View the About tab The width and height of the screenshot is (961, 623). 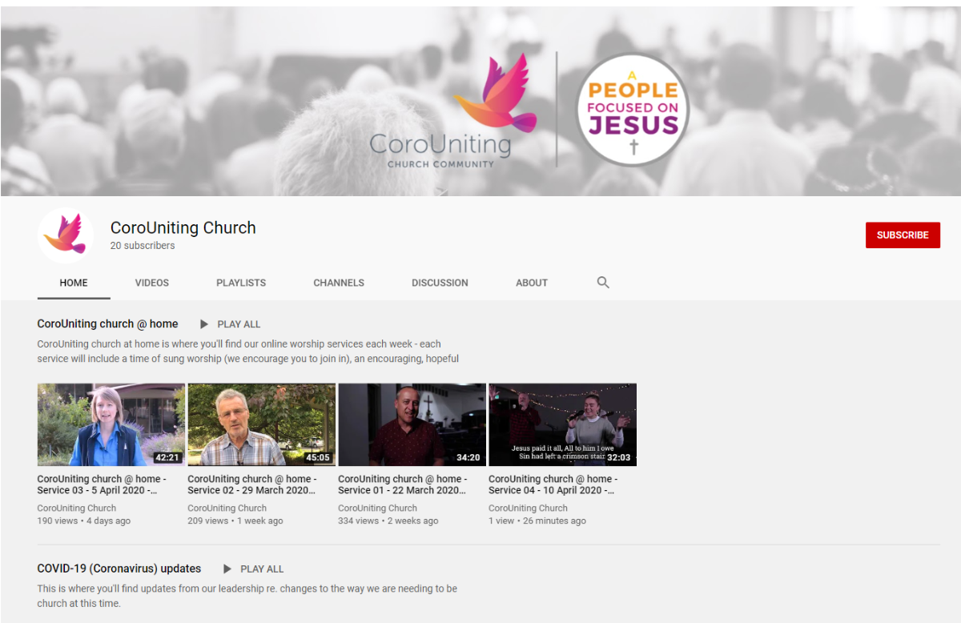coord(532,283)
